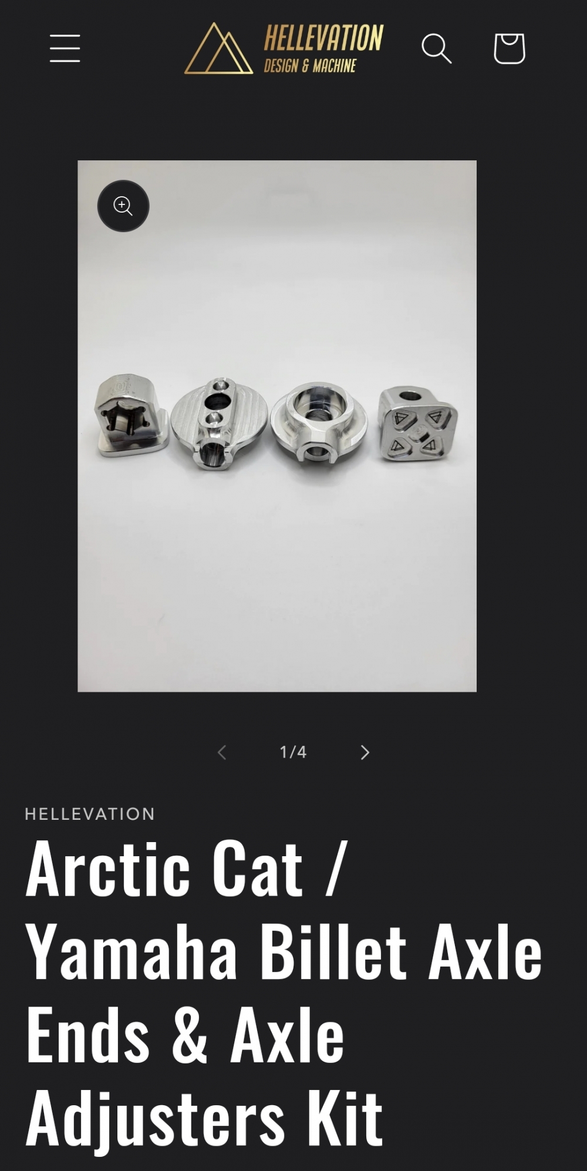Click 'Yamaha Billet Axle' title line
The height and width of the screenshot is (1171, 587).
click(284, 951)
